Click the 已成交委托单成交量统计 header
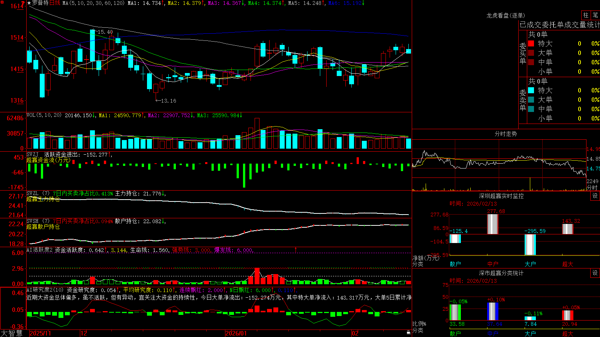Viewport: 600px width, 337px height. 559,25
